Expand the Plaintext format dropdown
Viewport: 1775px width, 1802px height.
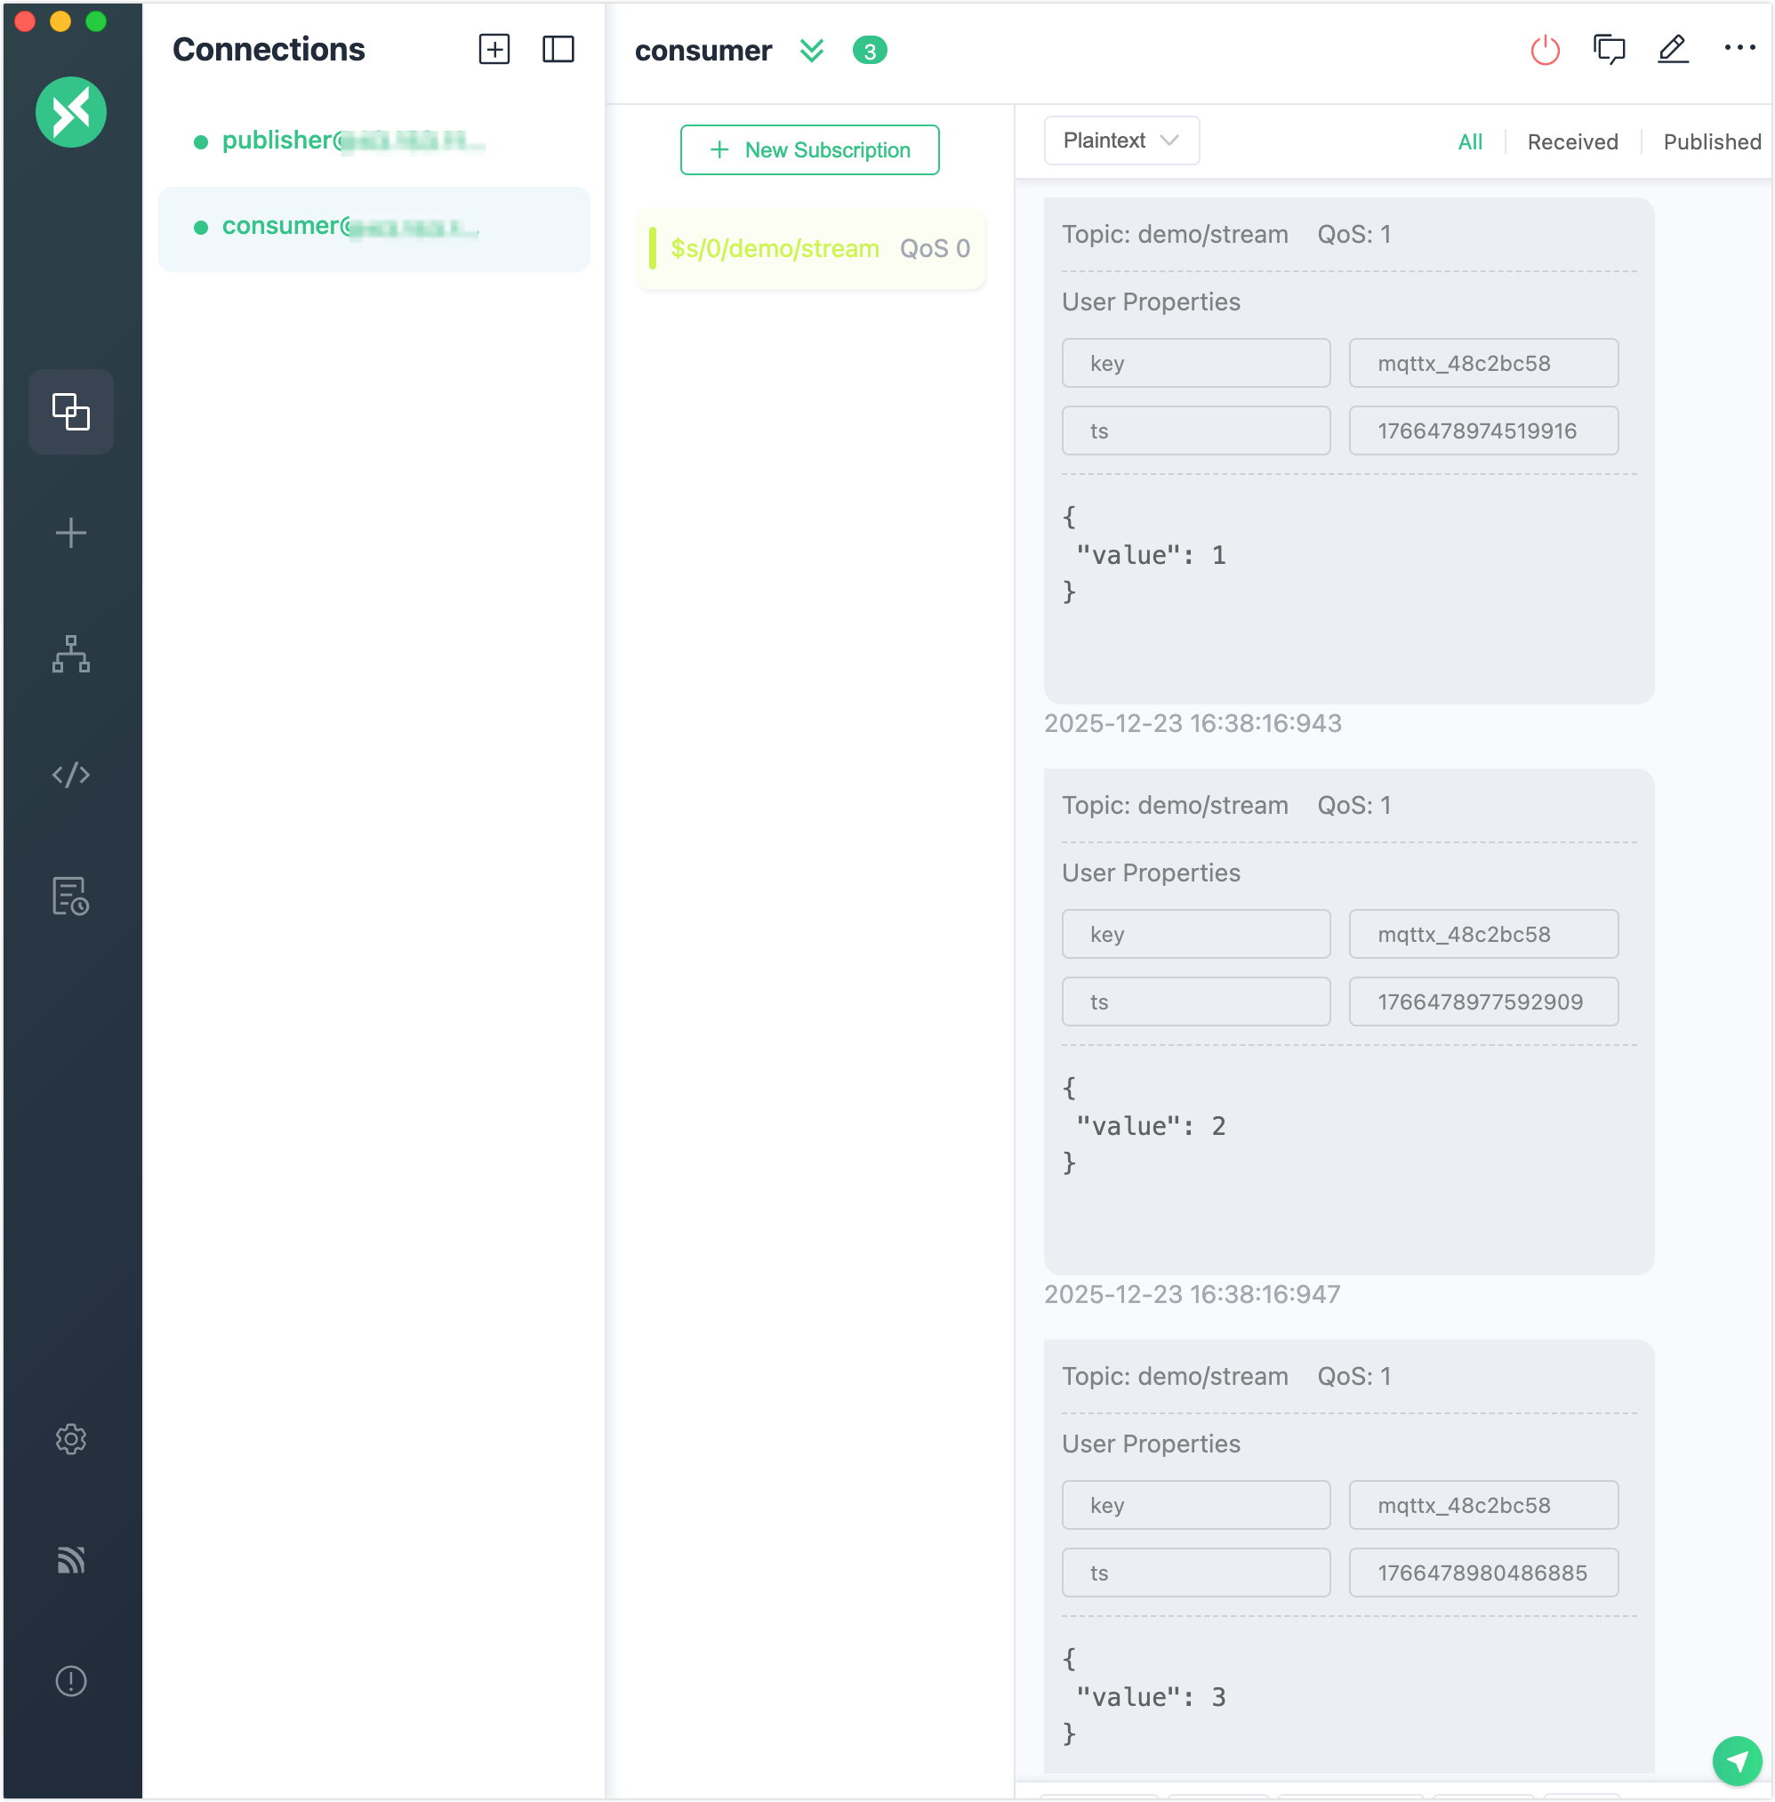[1120, 141]
